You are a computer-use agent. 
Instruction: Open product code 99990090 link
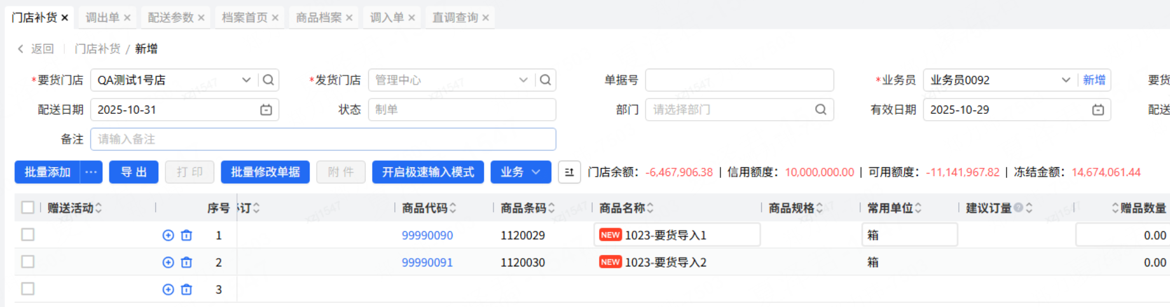(427, 235)
